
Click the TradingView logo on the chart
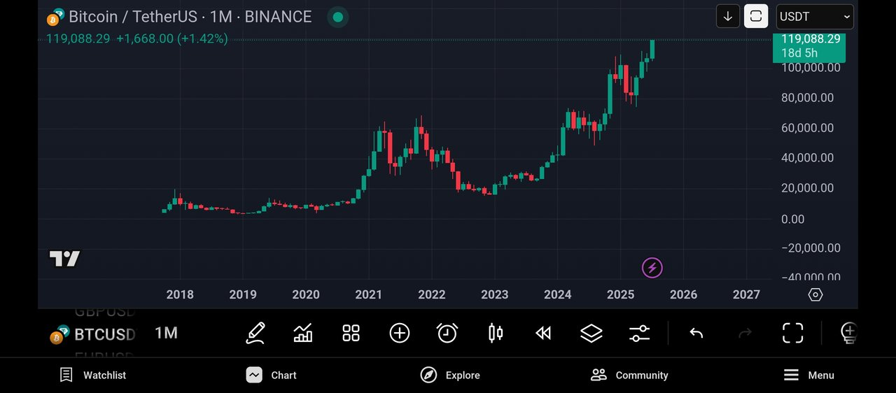[64, 259]
